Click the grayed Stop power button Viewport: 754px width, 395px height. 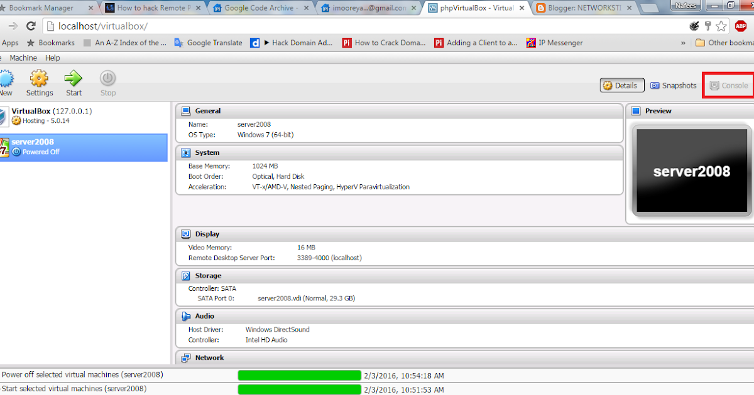coord(108,83)
